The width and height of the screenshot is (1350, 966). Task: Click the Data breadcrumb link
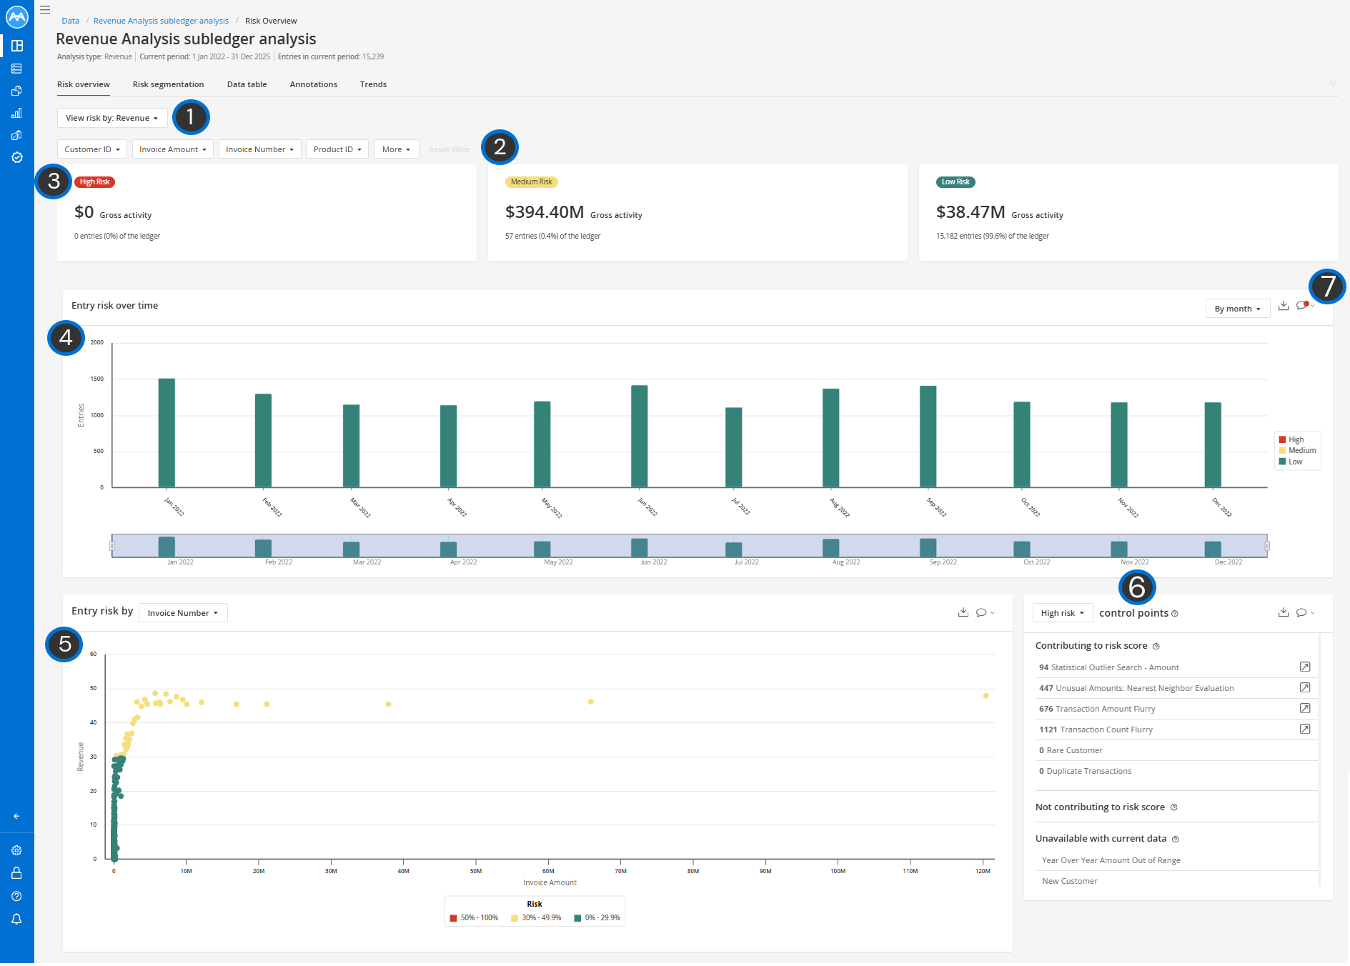coord(70,21)
